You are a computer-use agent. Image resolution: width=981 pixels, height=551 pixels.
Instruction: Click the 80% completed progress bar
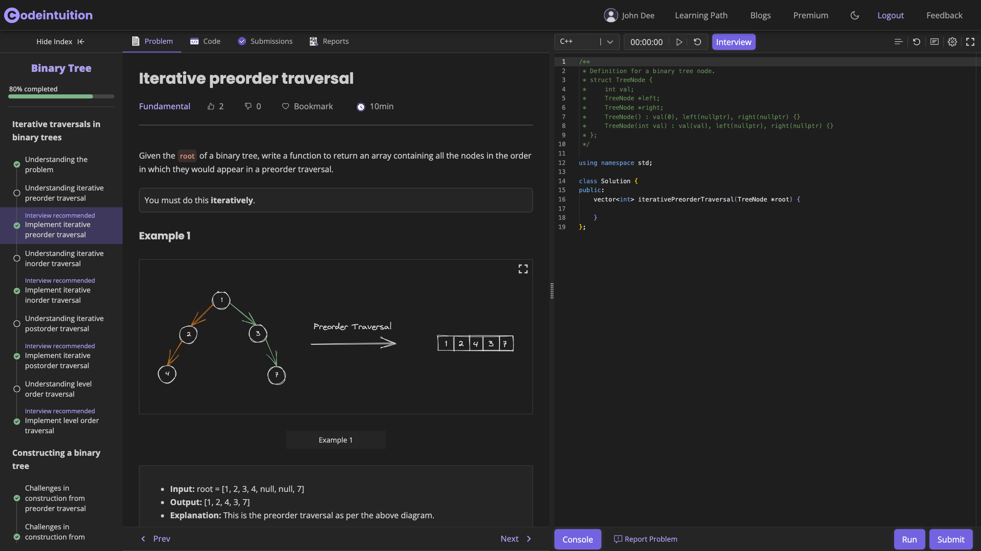(61, 97)
